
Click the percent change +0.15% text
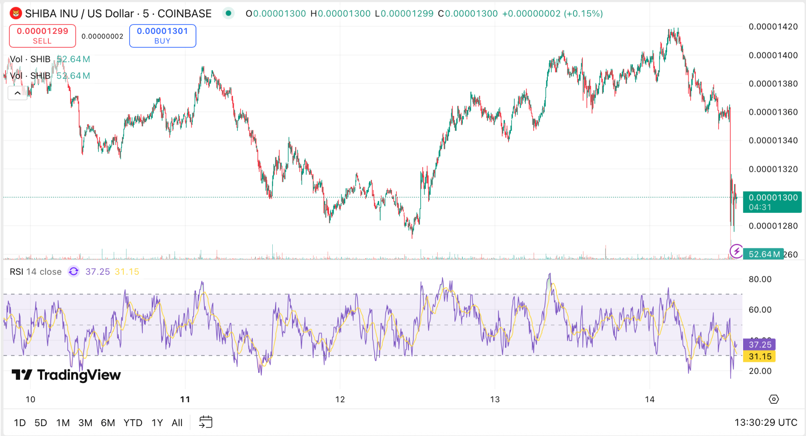pyautogui.click(x=583, y=13)
